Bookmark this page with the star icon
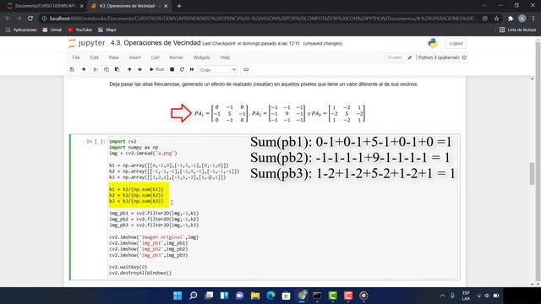This screenshot has height=304, width=541. pyautogui.click(x=496, y=19)
